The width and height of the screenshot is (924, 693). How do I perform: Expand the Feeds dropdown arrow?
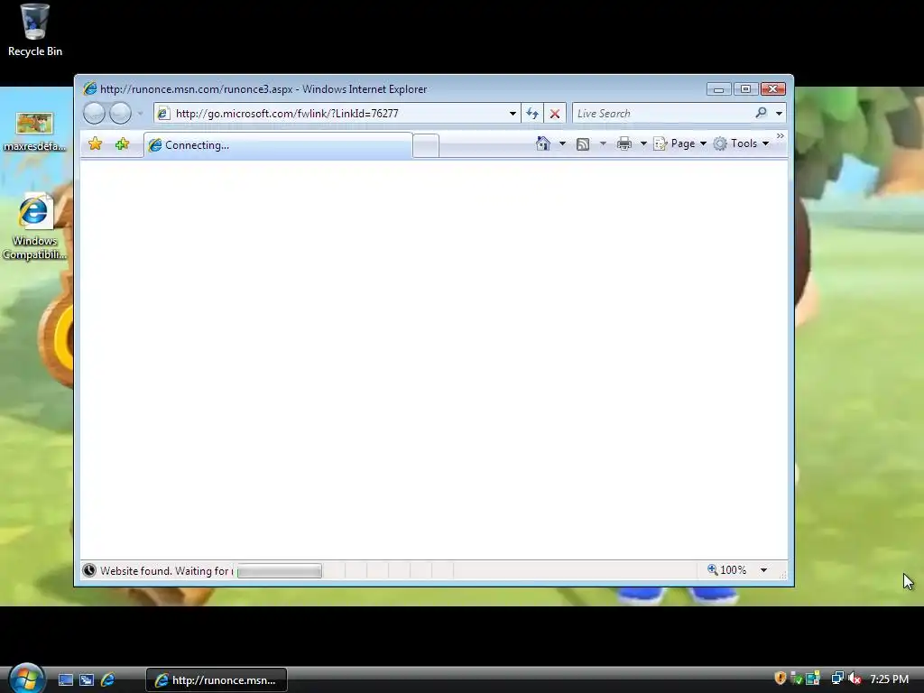(x=603, y=143)
